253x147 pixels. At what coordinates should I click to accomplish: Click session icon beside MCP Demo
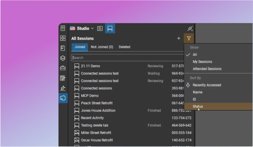pyautogui.click(x=77, y=95)
